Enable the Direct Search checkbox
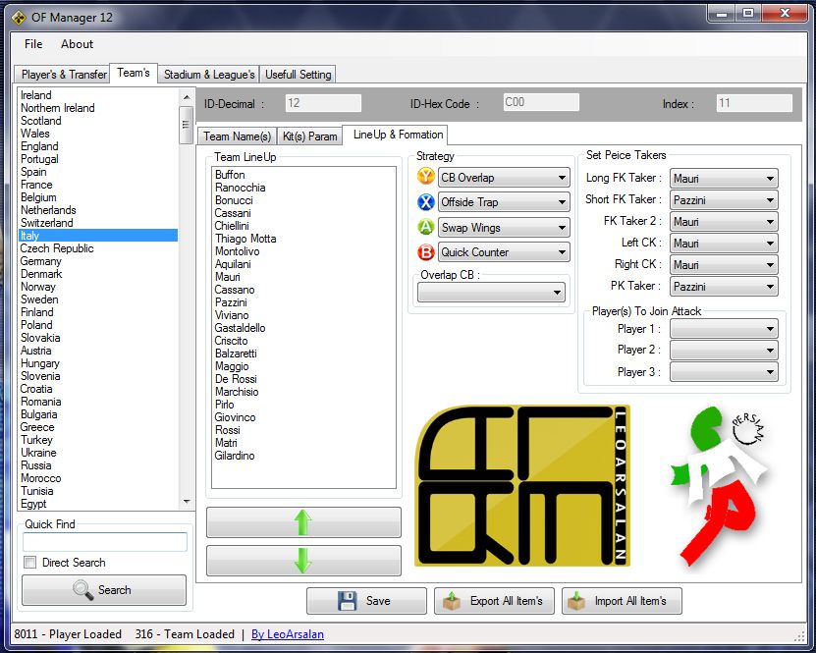Viewport: 816px width, 653px height. (30, 563)
